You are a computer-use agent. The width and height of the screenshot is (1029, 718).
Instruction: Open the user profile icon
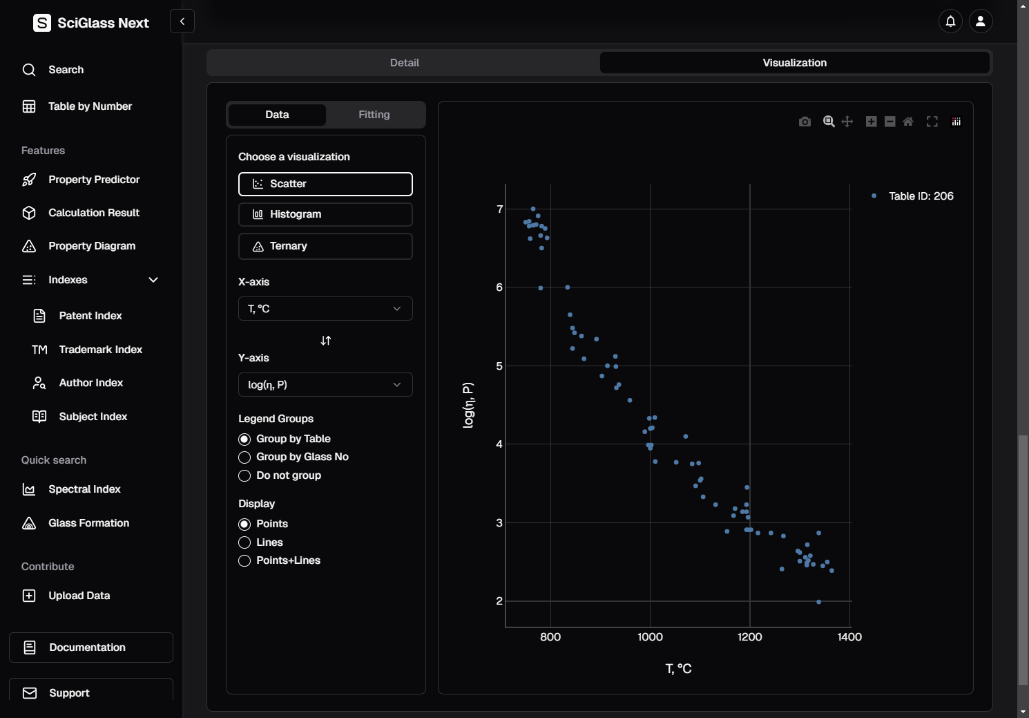click(x=981, y=21)
